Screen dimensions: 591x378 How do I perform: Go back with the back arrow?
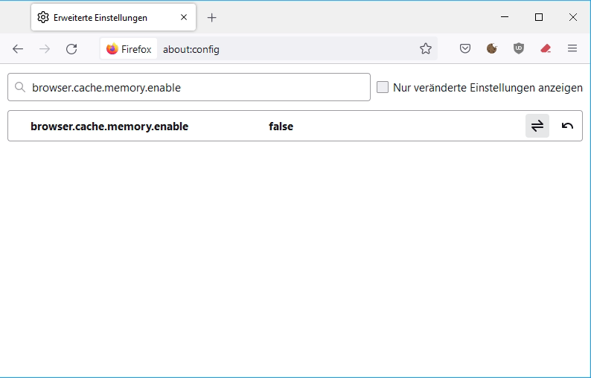click(x=18, y=49)
